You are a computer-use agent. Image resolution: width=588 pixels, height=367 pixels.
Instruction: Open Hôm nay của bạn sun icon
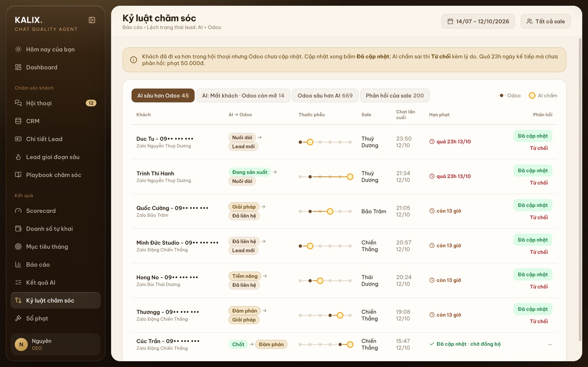coord(18,49)
